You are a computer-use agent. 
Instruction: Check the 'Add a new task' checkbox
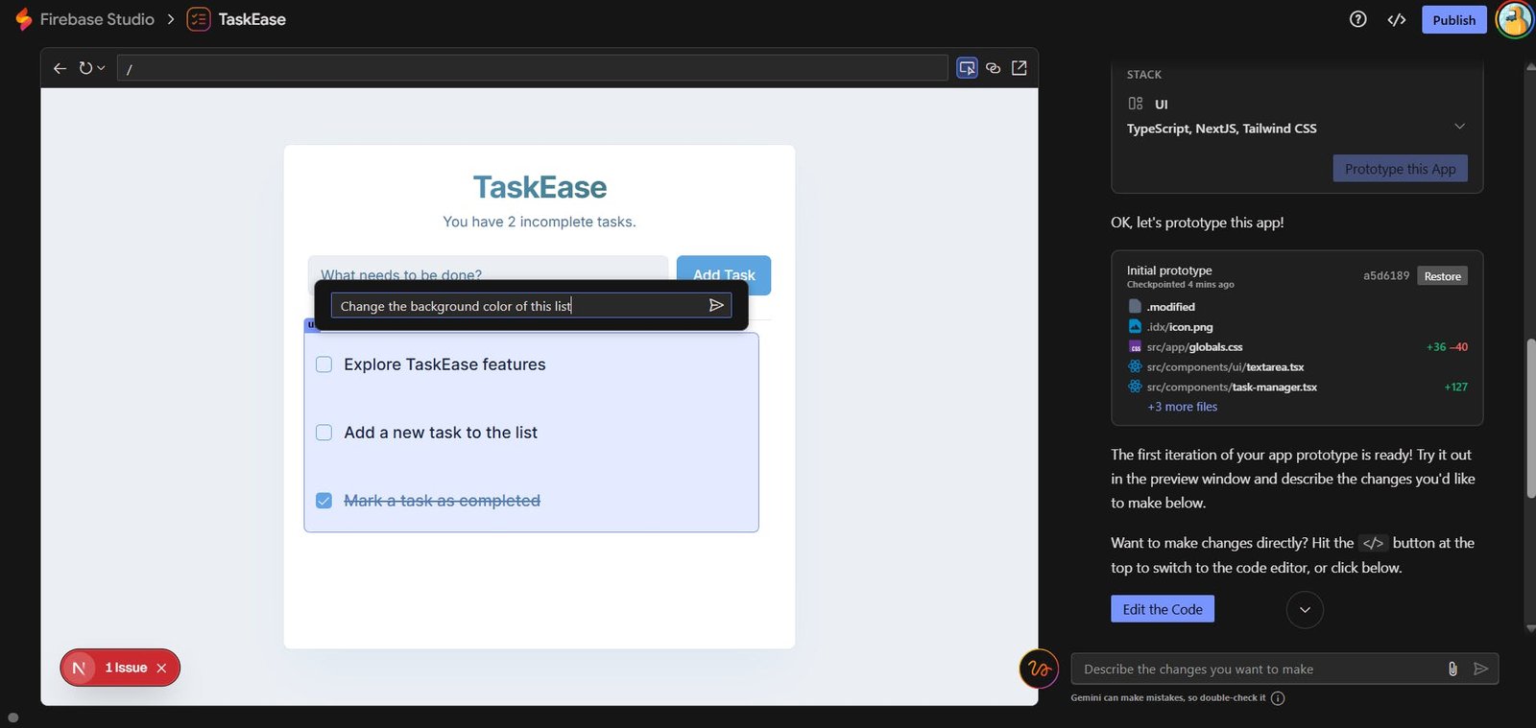(324, 433)
